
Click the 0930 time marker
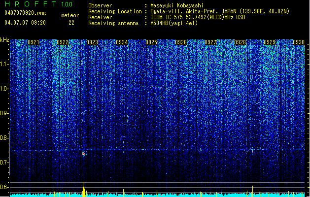(299, 42)
